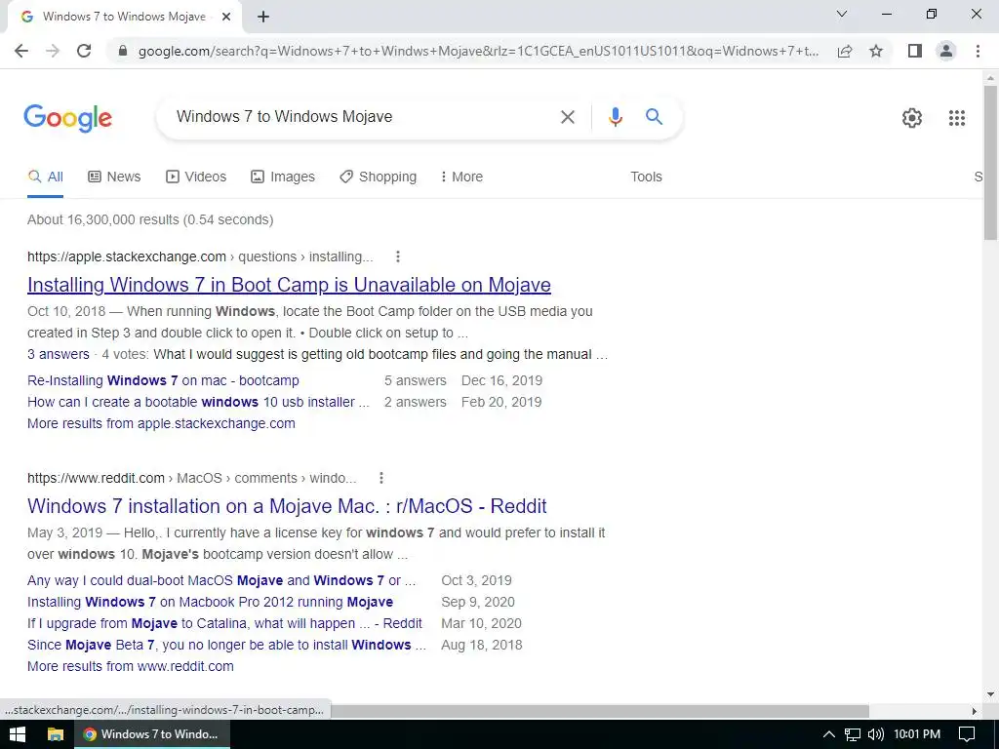
Task: Open the Chrome profile avatar
Action: (x=946, y=51)
